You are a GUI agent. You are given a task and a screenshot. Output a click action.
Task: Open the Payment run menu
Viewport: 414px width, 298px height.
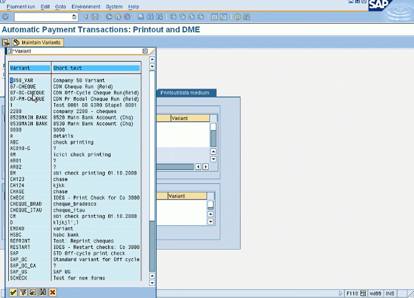(x=21, y=7)
